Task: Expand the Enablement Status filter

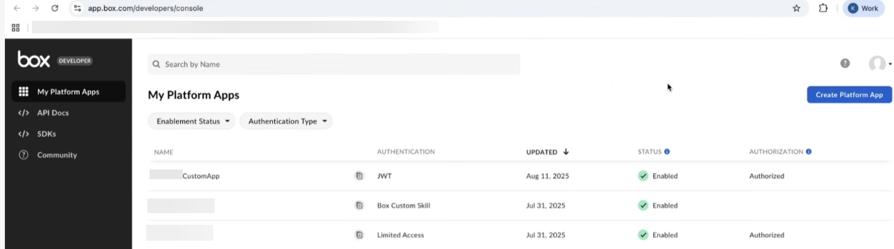Action: click(x=192, y=121)
